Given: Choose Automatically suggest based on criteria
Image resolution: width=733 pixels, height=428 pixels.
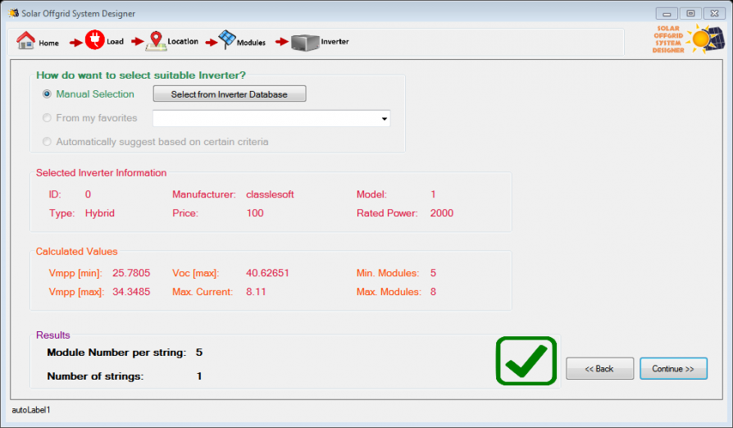Looking at the screenshot, I should pyautogui.click(x=47, y=142).
